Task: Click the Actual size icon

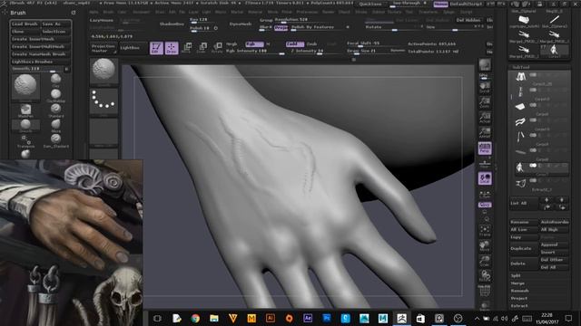Action: (x=485, y=118)
